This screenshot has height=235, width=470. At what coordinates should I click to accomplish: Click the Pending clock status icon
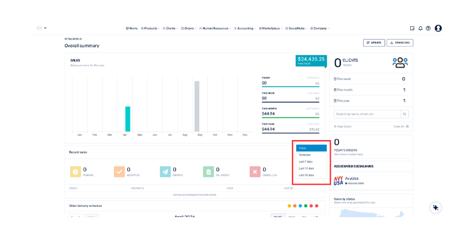pyautogui.click(x=76, y=172)
